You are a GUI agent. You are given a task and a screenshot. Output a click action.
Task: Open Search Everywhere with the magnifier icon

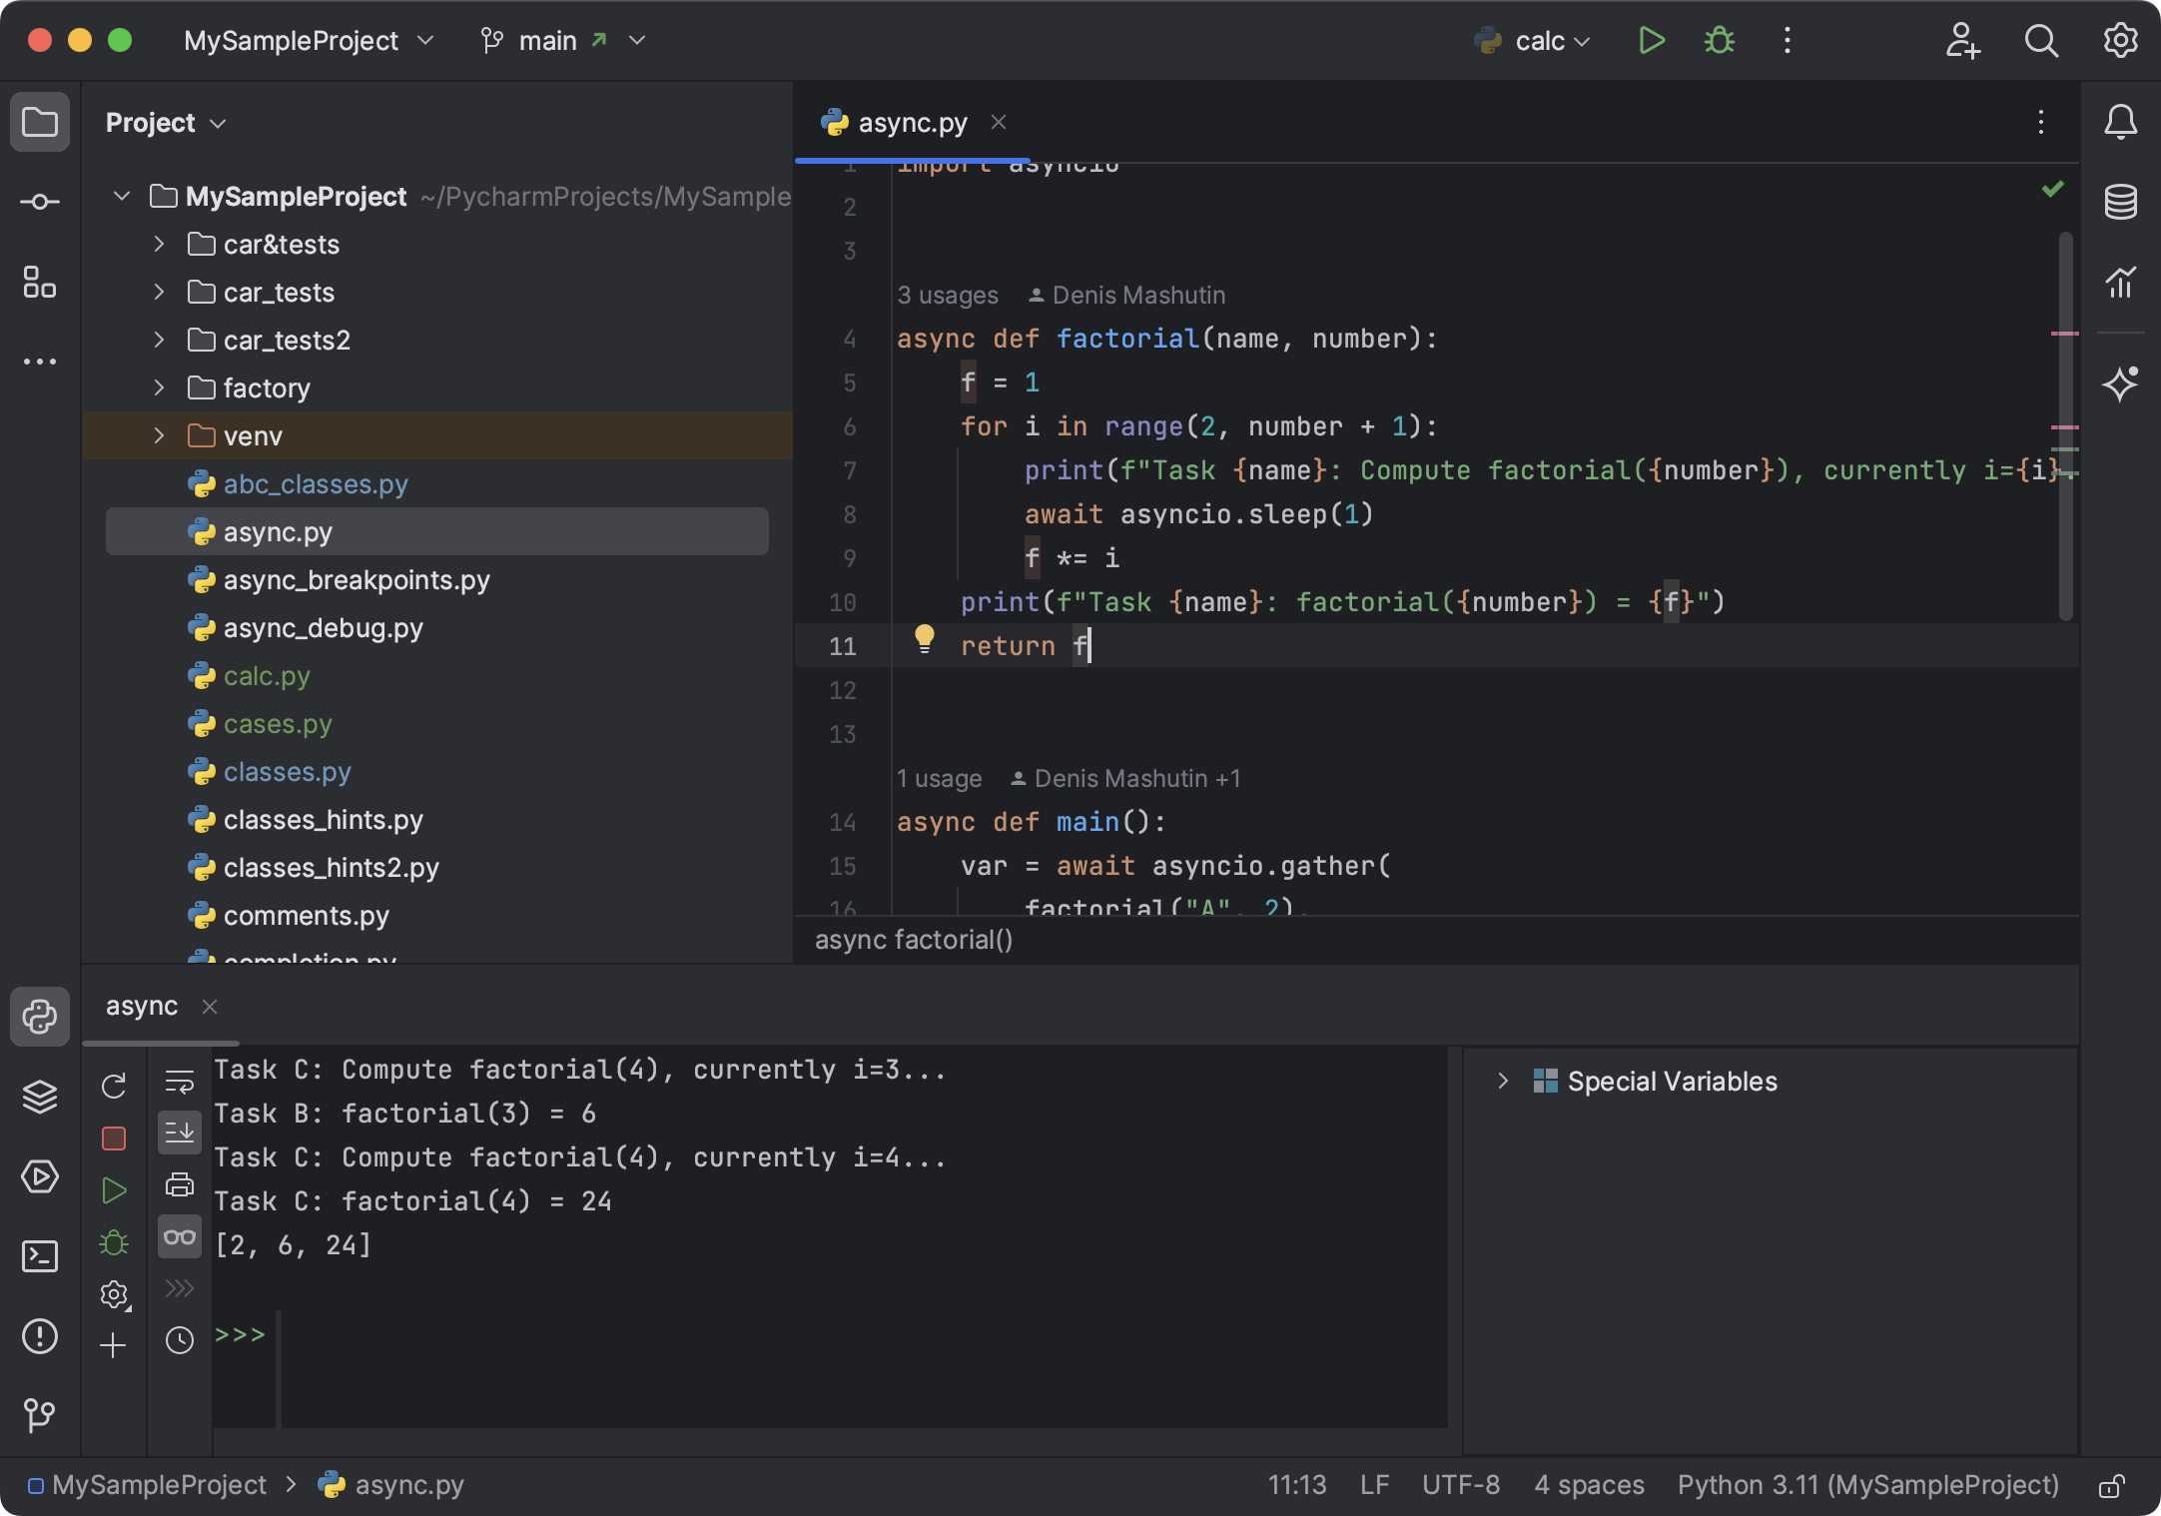click(x=2042, y=41)
